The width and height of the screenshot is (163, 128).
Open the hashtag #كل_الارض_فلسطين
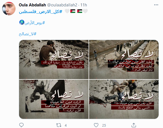[40, 11]
